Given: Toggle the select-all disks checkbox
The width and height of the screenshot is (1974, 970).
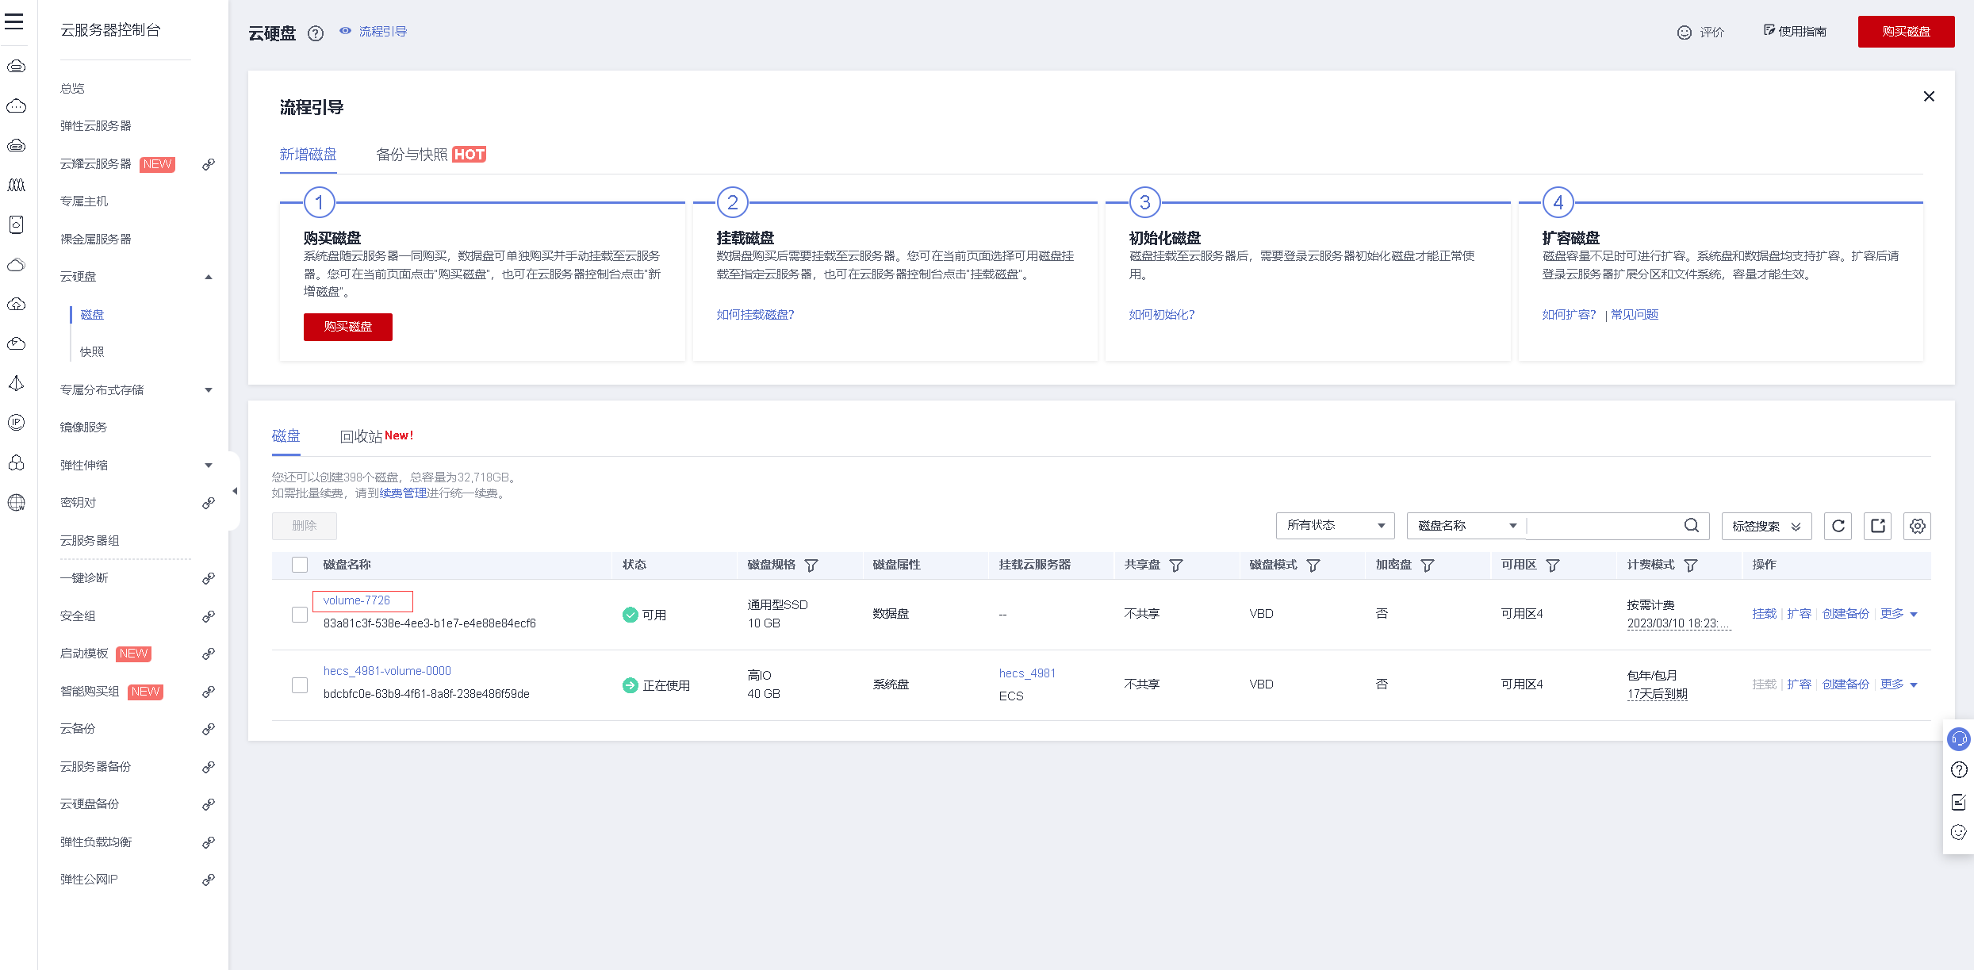Looking at the screenshot, I should [300, 565].
